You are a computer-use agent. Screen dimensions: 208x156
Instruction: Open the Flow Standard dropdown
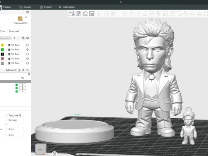click(17, 31)
